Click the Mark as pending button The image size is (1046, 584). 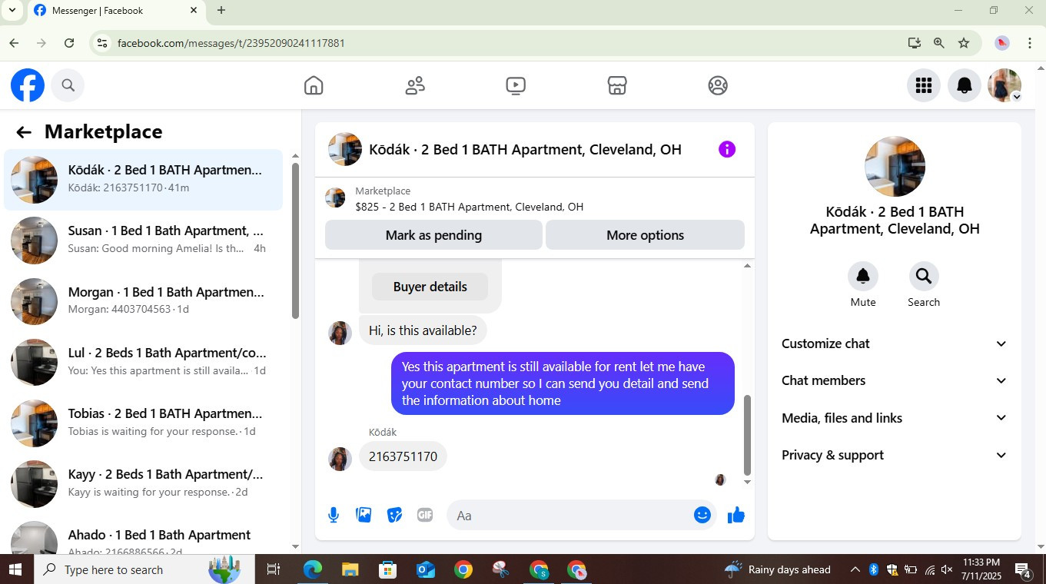pos(433,235)
